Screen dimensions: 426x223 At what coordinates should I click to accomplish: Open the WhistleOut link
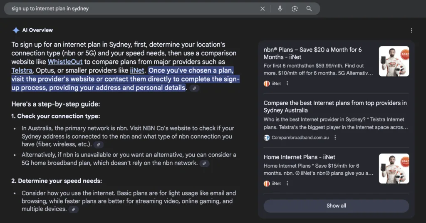(x=65, y=62)
